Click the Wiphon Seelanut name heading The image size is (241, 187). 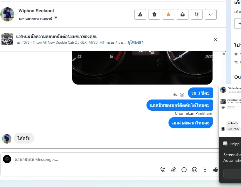click(x=36, y=11)
